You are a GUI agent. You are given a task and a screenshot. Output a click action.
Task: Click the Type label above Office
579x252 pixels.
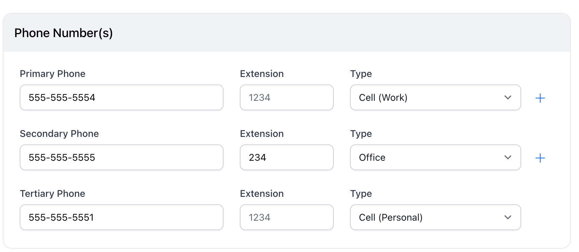click(361, 134)
